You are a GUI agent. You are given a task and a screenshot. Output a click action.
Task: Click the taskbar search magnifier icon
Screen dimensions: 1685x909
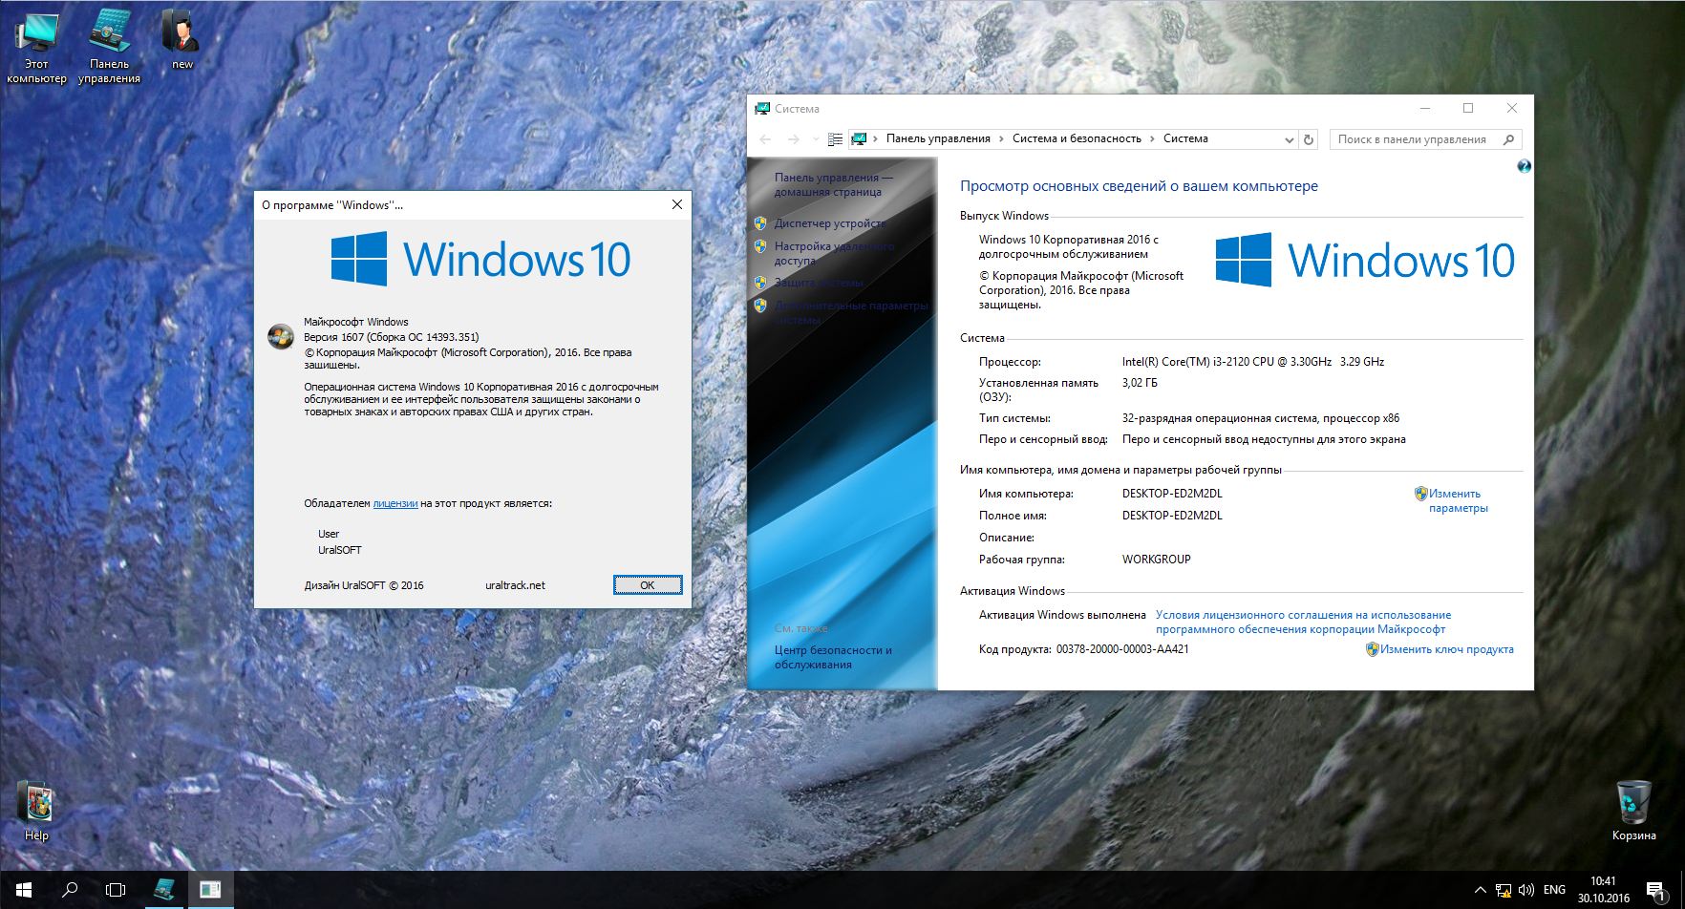pos(70,890)
